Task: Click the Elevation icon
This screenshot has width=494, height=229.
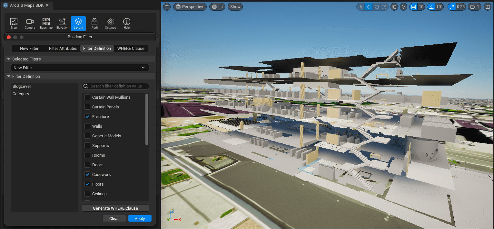Action: [x=62, y=23]
